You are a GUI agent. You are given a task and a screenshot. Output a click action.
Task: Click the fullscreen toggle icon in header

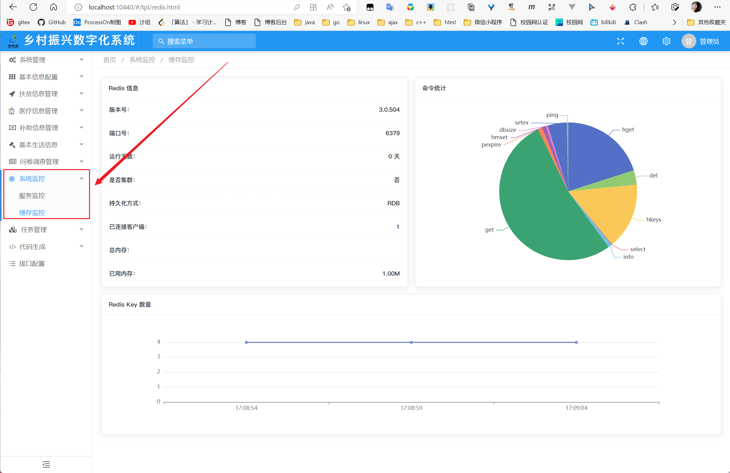[620, 41]
